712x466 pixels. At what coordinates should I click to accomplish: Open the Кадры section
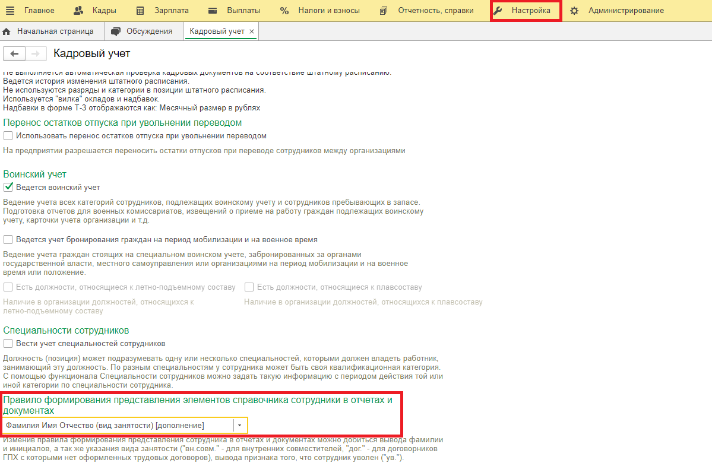point(105,11)
